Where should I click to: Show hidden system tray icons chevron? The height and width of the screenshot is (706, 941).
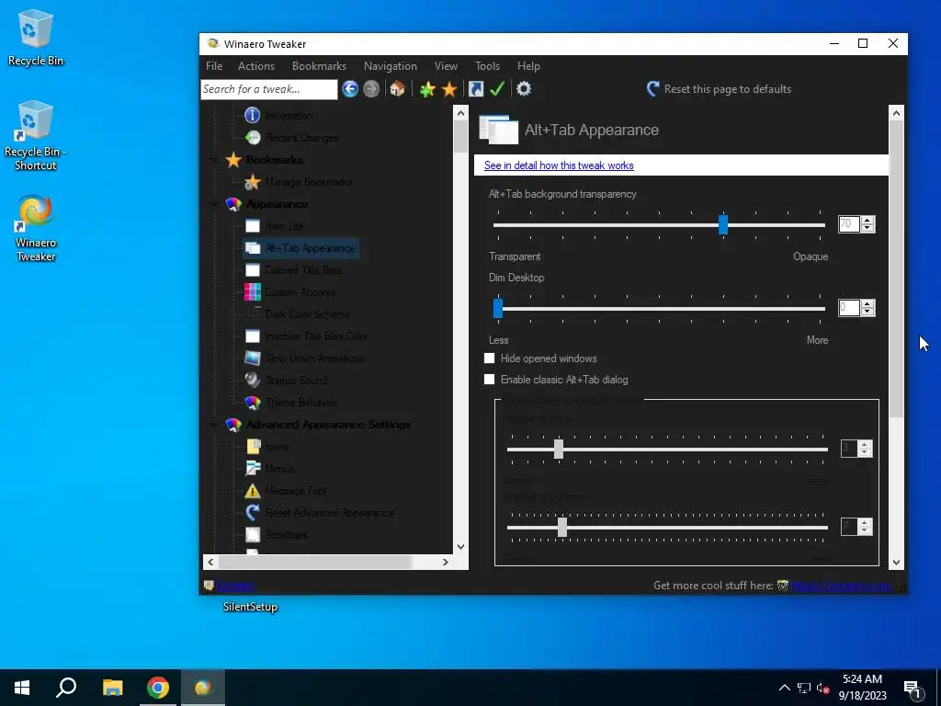(x=784, y=688)
